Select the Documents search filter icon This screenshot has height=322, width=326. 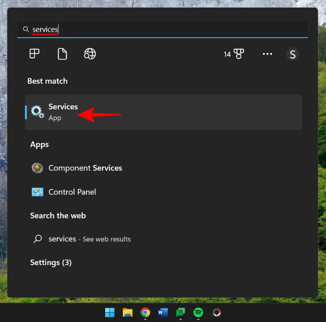coord(62,54)
